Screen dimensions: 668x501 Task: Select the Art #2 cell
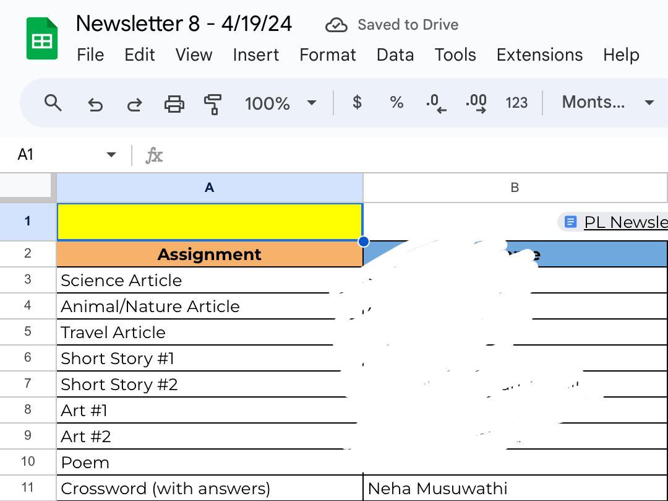coord(210,436)
